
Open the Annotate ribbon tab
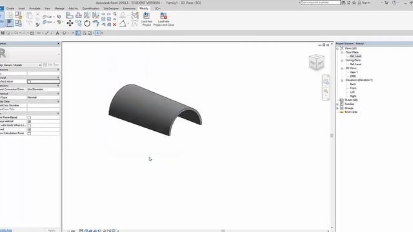35,8
